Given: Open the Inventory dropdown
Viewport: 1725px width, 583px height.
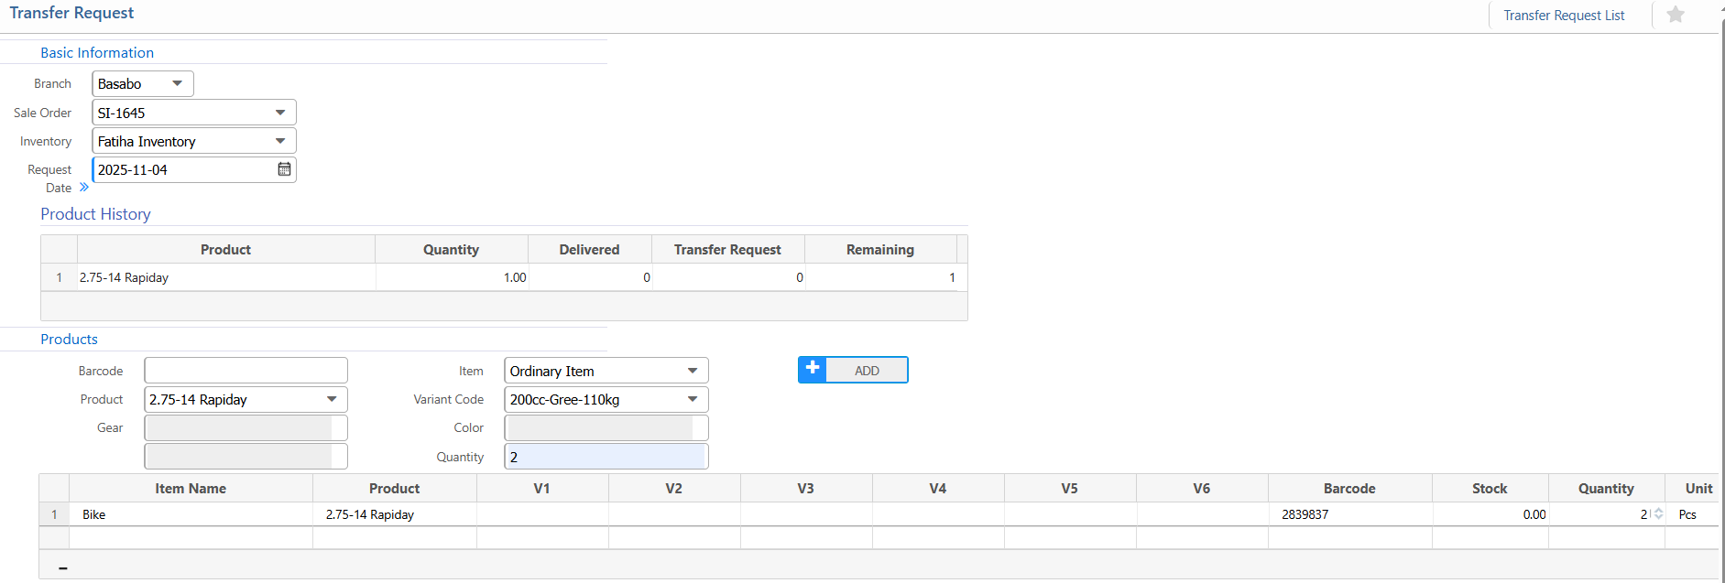Looking at the screenshot, I should (x=280, y=141).
